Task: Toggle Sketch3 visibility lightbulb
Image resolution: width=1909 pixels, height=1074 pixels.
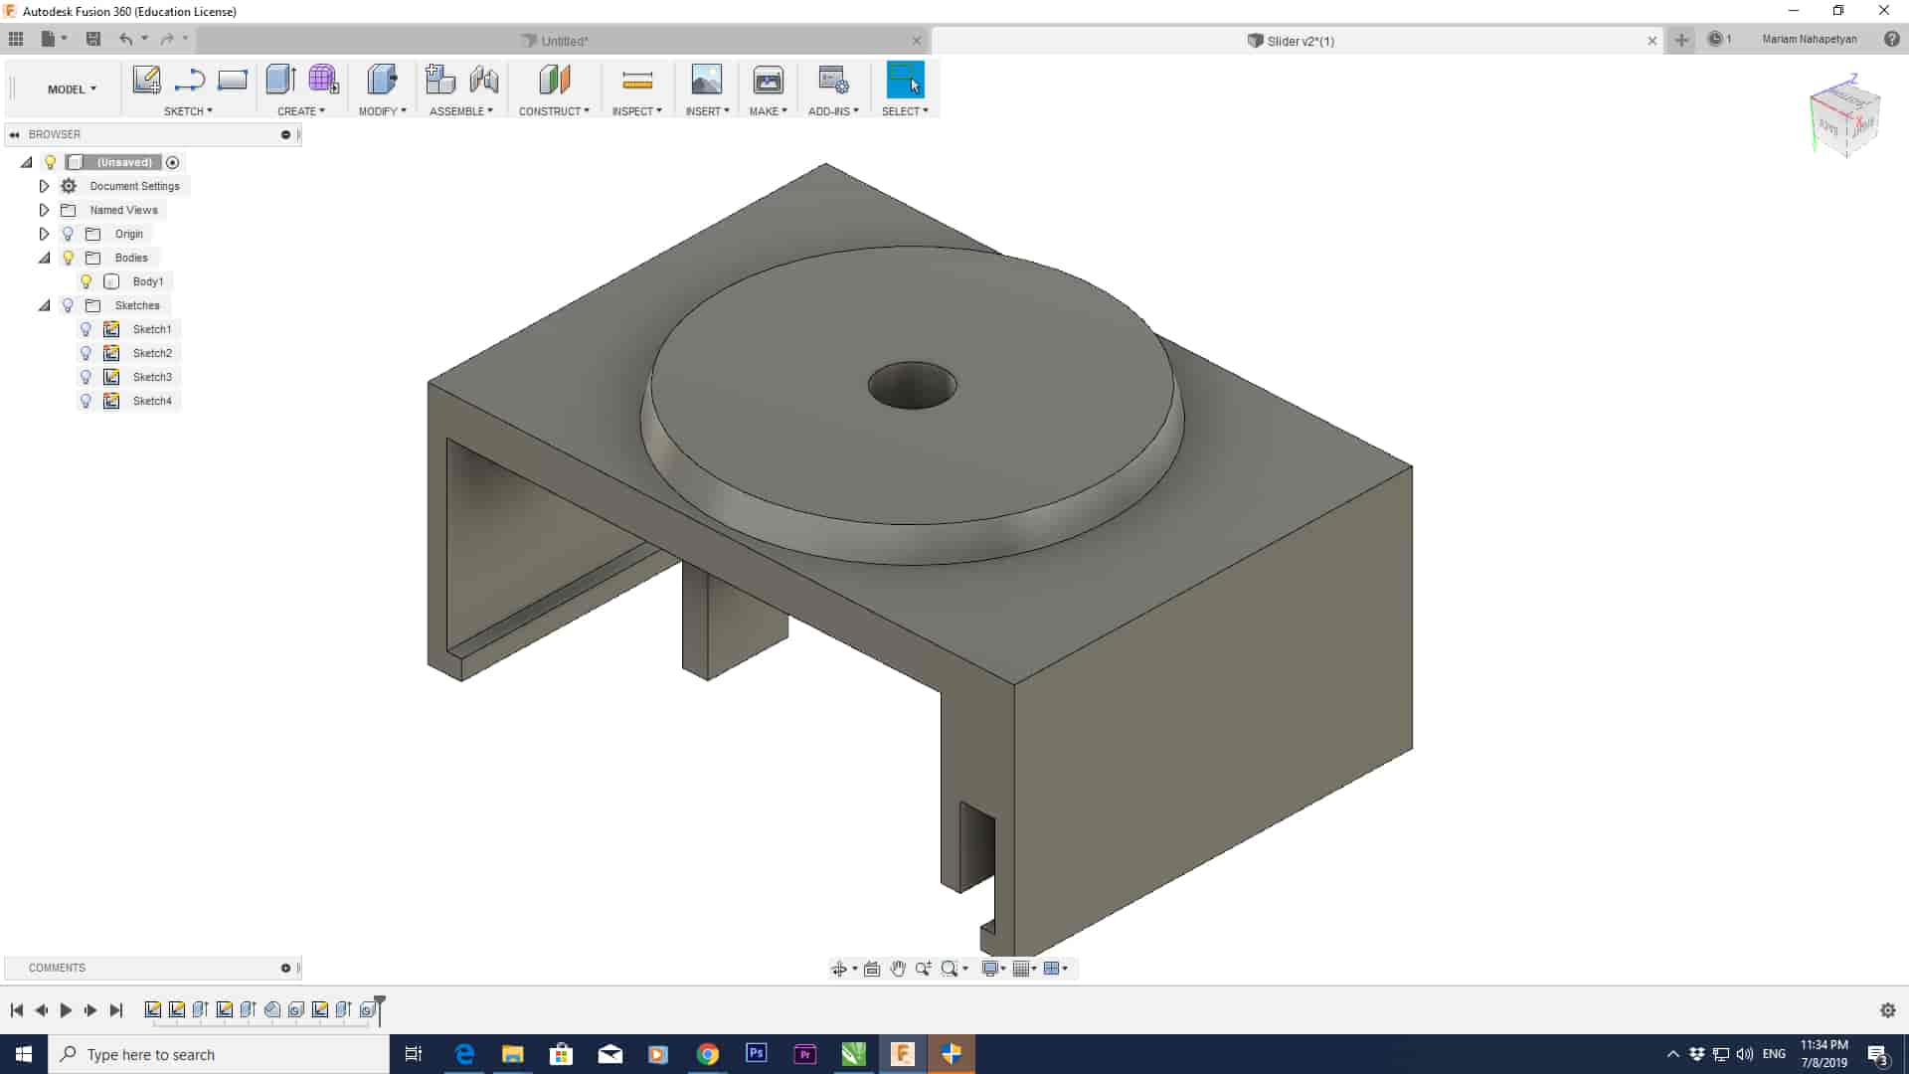Action: click(x=87, y=377)
